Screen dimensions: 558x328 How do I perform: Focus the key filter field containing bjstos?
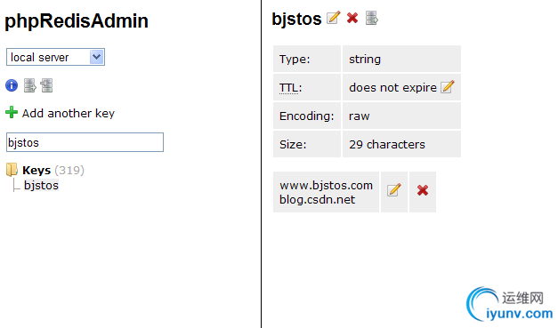[85, 142]
